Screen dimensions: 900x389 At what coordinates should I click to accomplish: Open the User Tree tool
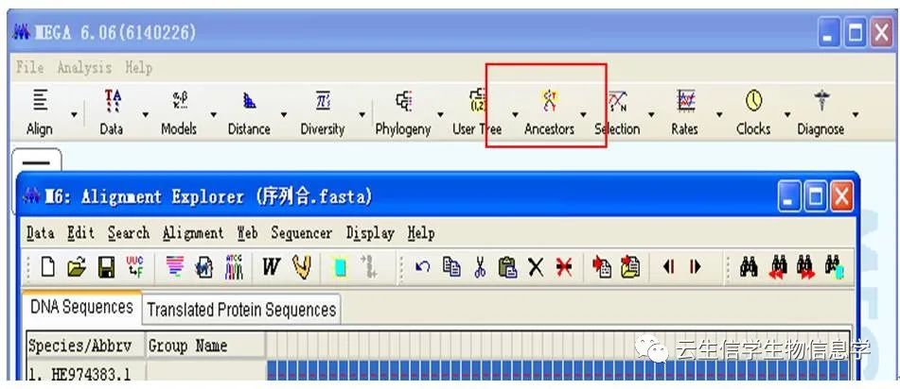point(477,113)
